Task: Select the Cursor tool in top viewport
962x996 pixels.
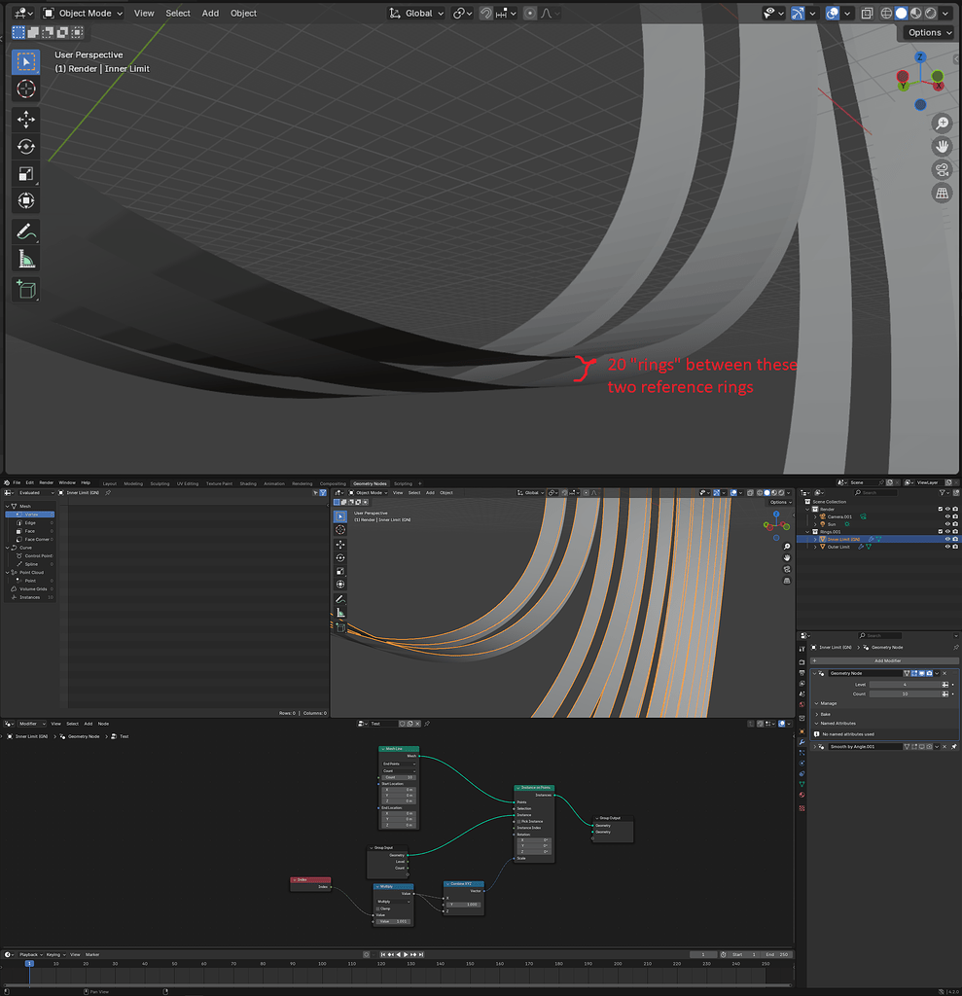Action: (x=26, y=89)
